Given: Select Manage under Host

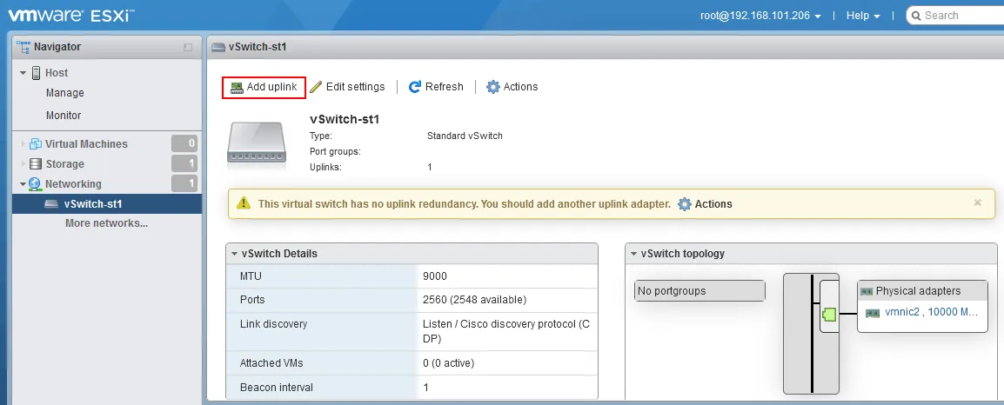Looking at the screenshot, I should click(65, 93).
